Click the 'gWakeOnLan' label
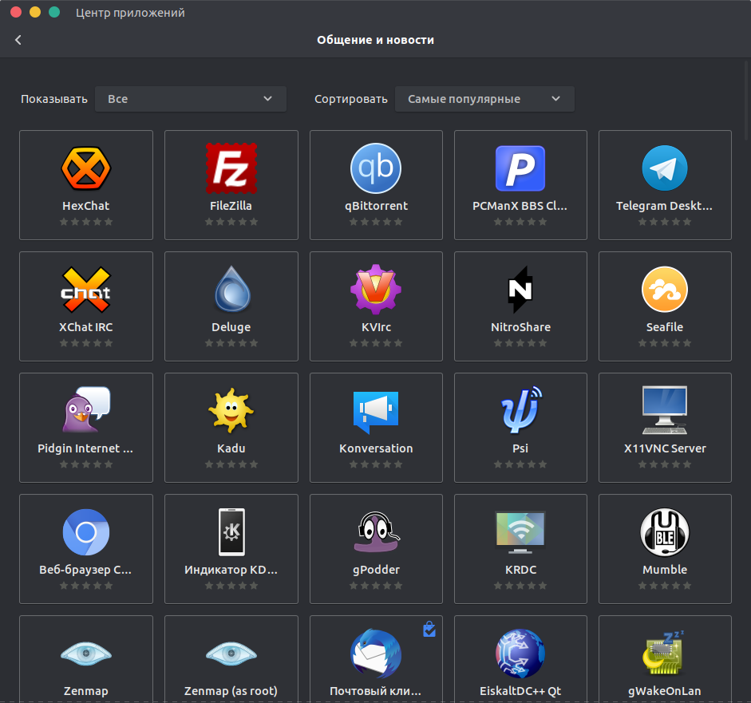The width and height of the screenshot is (751, 703). pos(665,691)
